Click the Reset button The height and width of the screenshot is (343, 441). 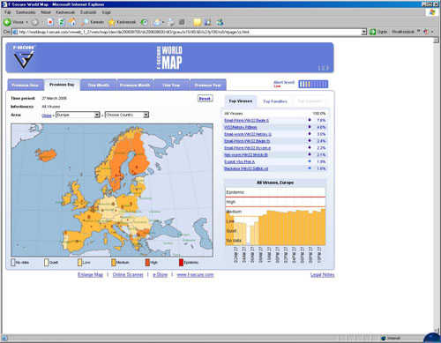205,99
